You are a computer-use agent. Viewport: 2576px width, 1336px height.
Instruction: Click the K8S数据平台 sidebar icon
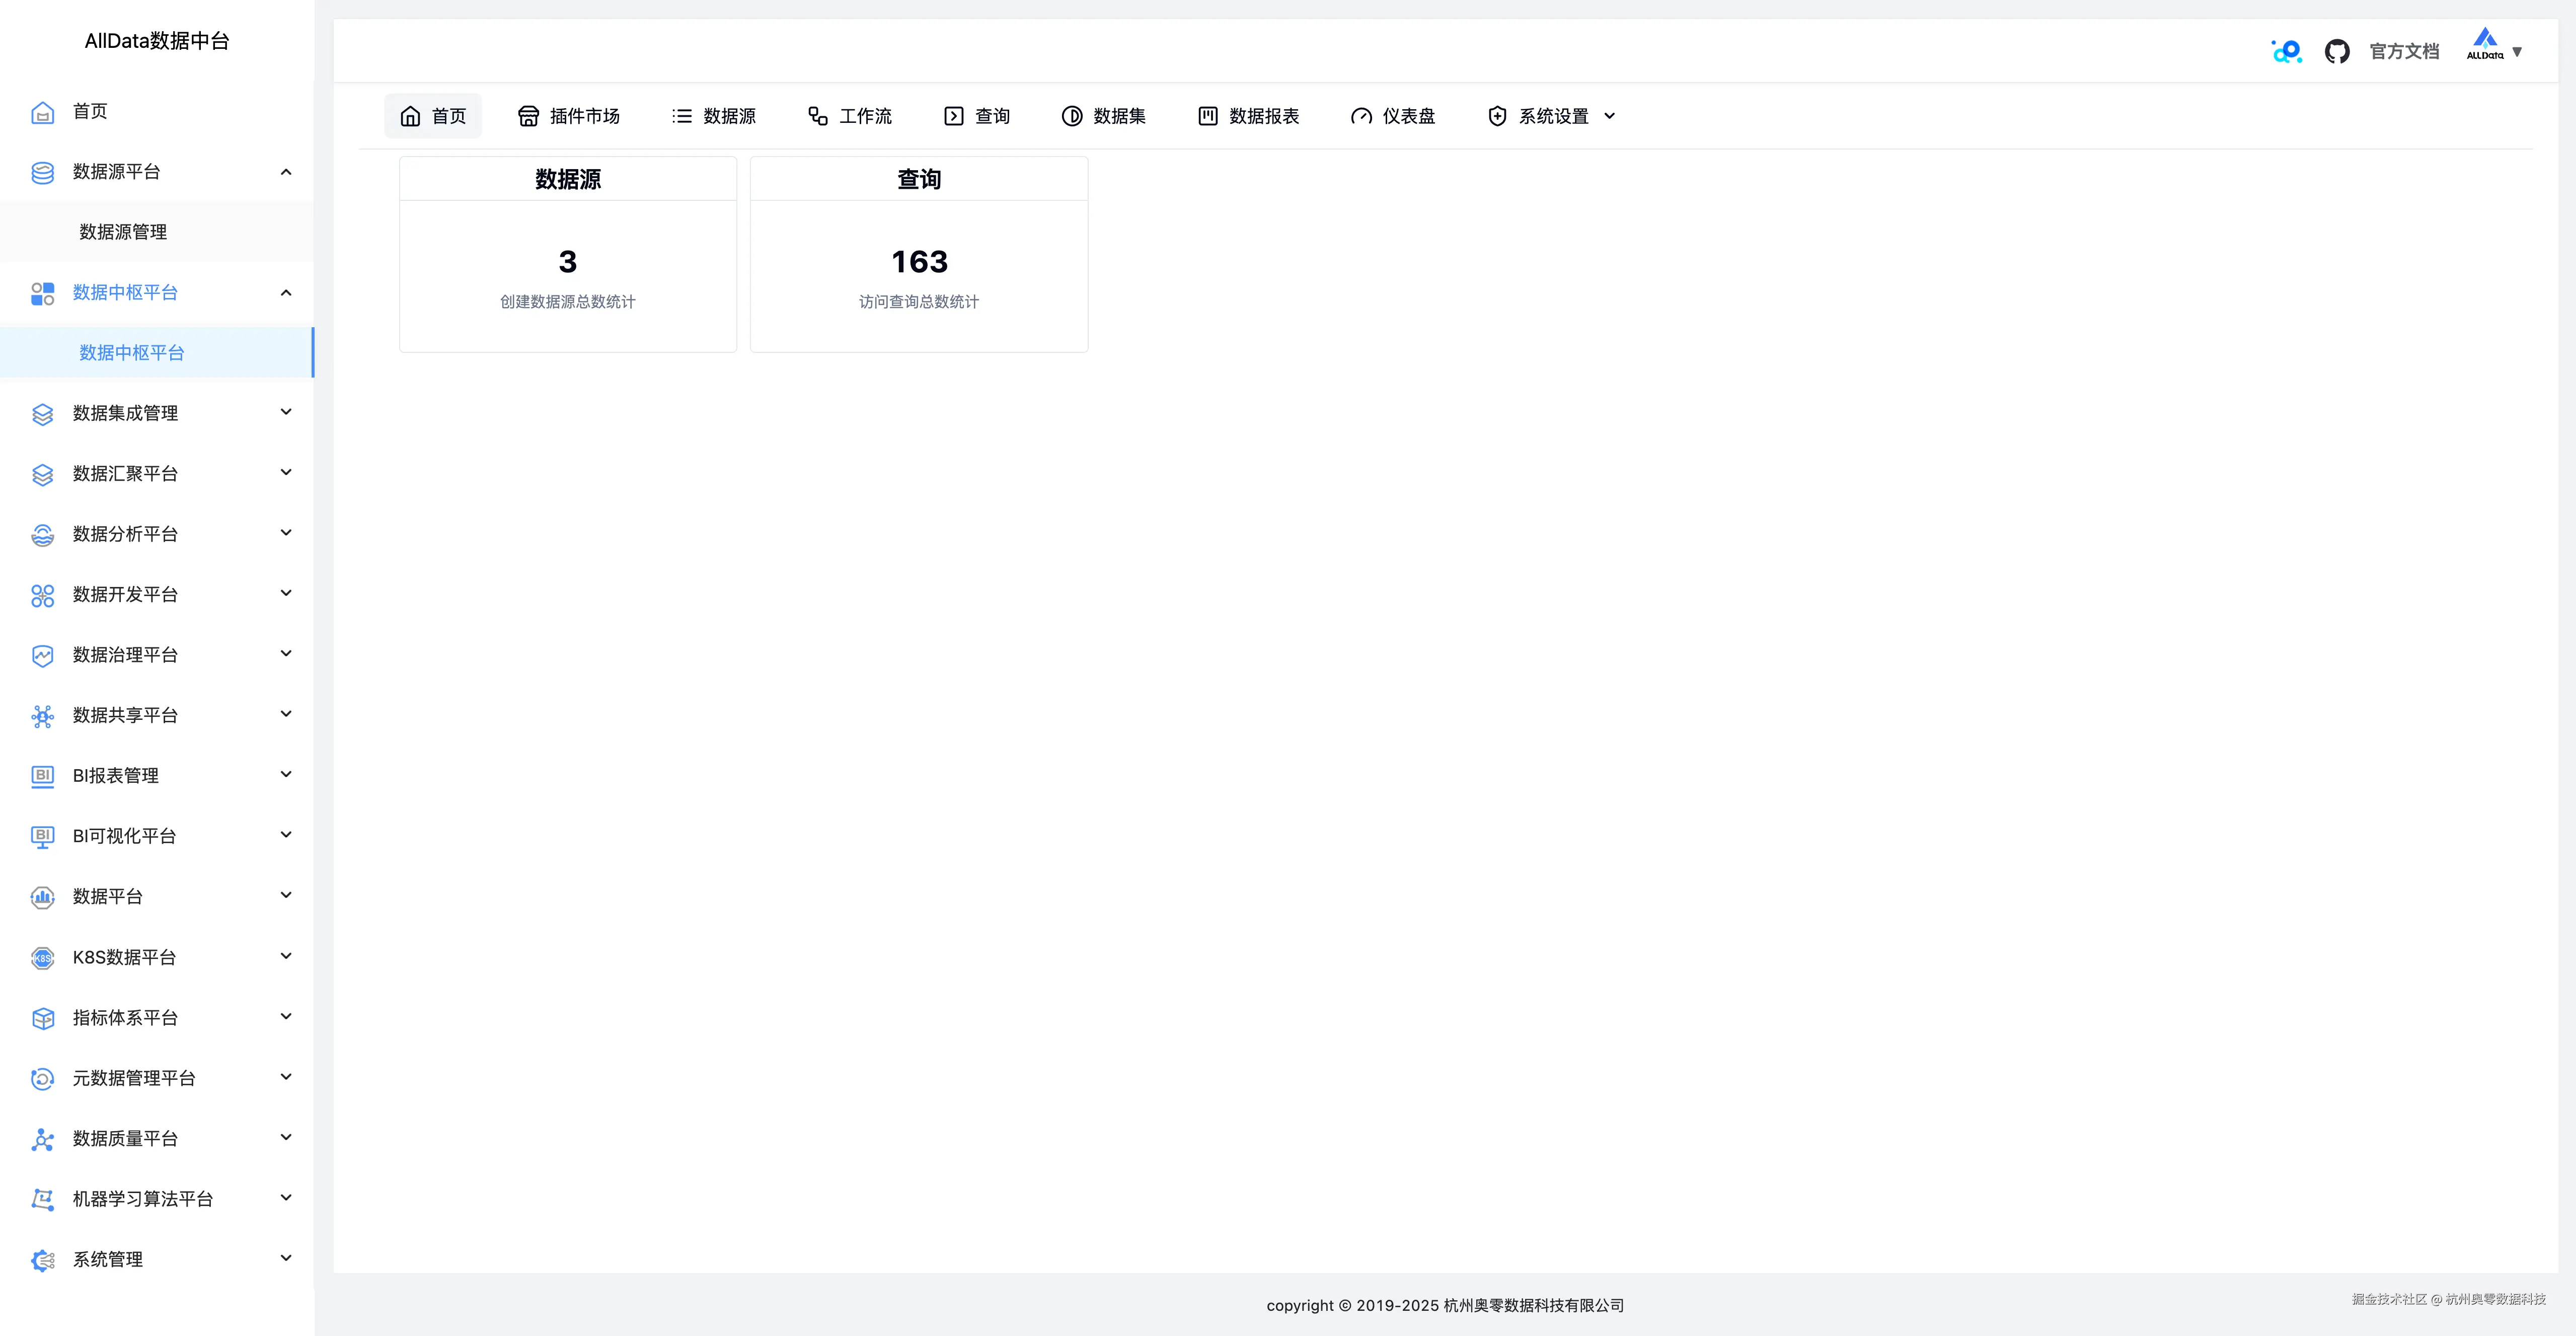coord(42,958)
